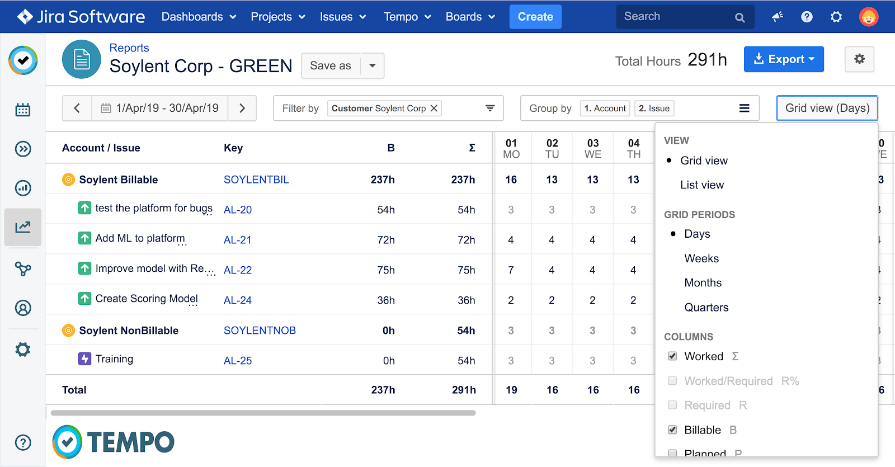Select Weeks grid period
The image size is (895, 467).
tap(701, 258)
